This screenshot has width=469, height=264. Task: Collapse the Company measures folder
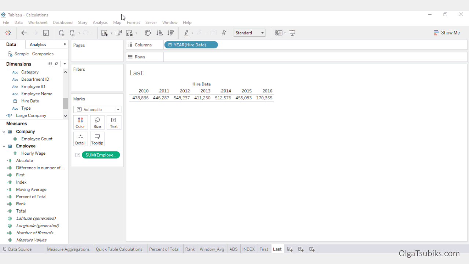tap(4, 132)
